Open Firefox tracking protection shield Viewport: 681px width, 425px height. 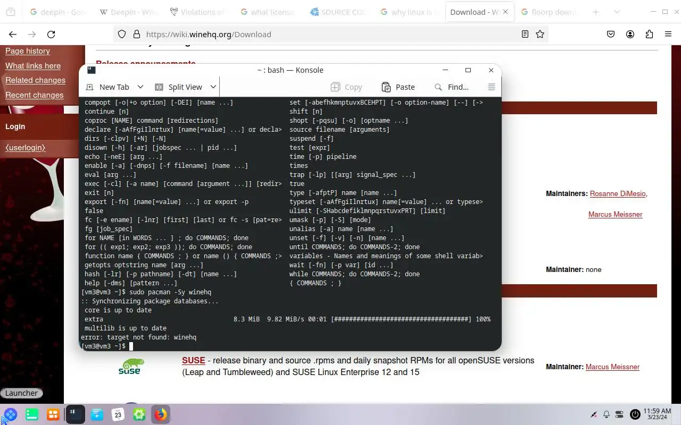point(122,34)
